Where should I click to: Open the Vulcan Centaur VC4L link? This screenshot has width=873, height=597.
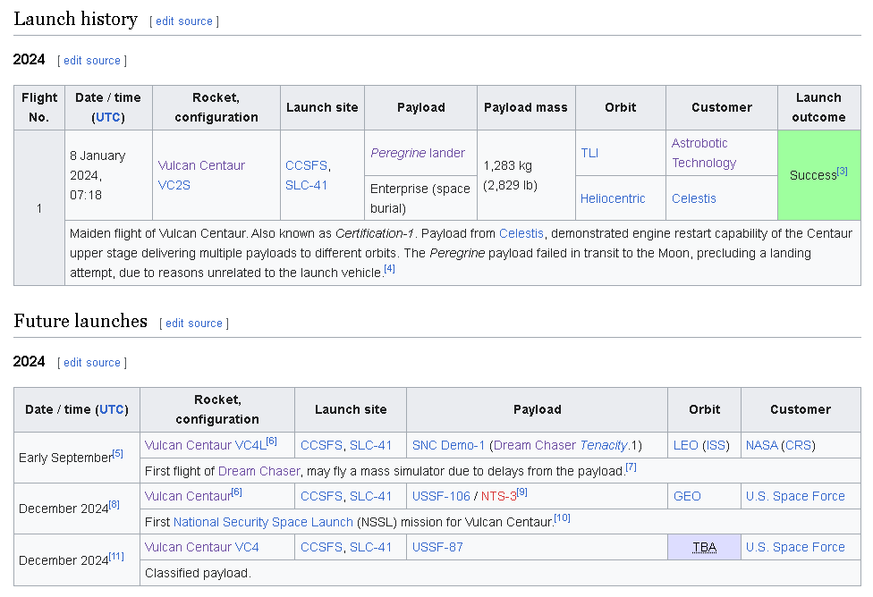(x=206, y=446)
